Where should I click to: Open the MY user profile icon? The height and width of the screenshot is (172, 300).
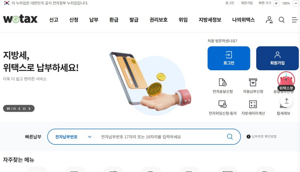point(269,20)
